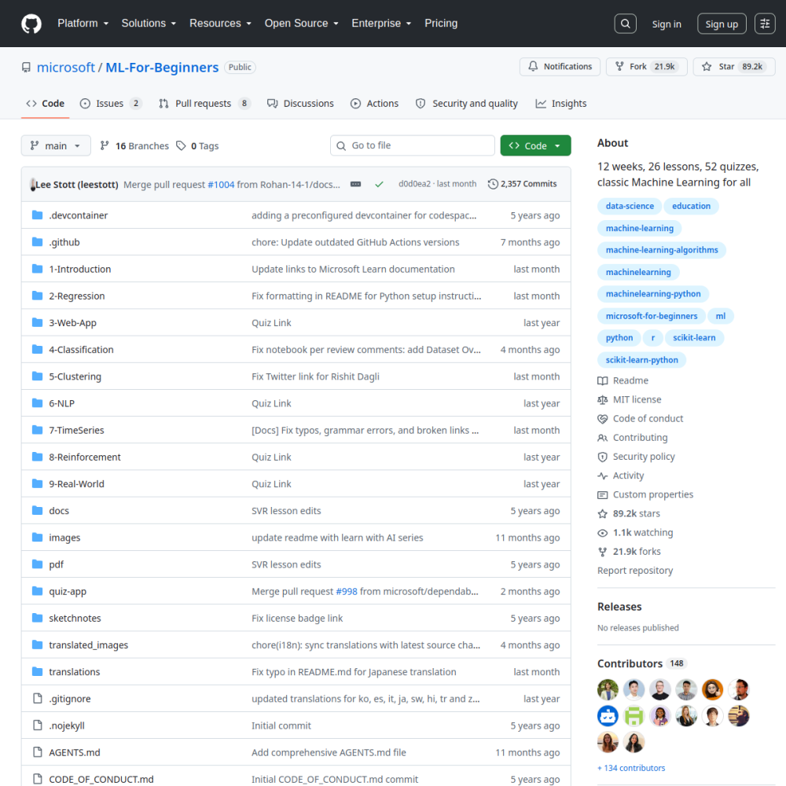This screenshot has height=786, width=786.
Task: View the 0 Tags link
Action: pos(197,146)
